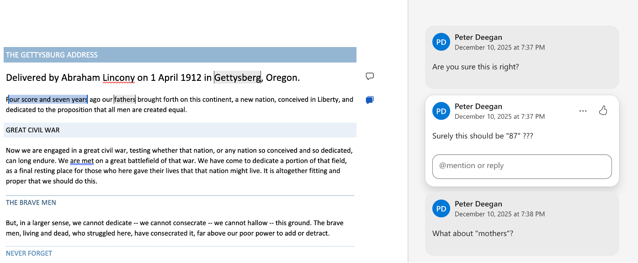The image size is (638, 263).
Task: Click the "THE GETTYSBURG ADDRESS" title banner
Action: tap(52, 55)
